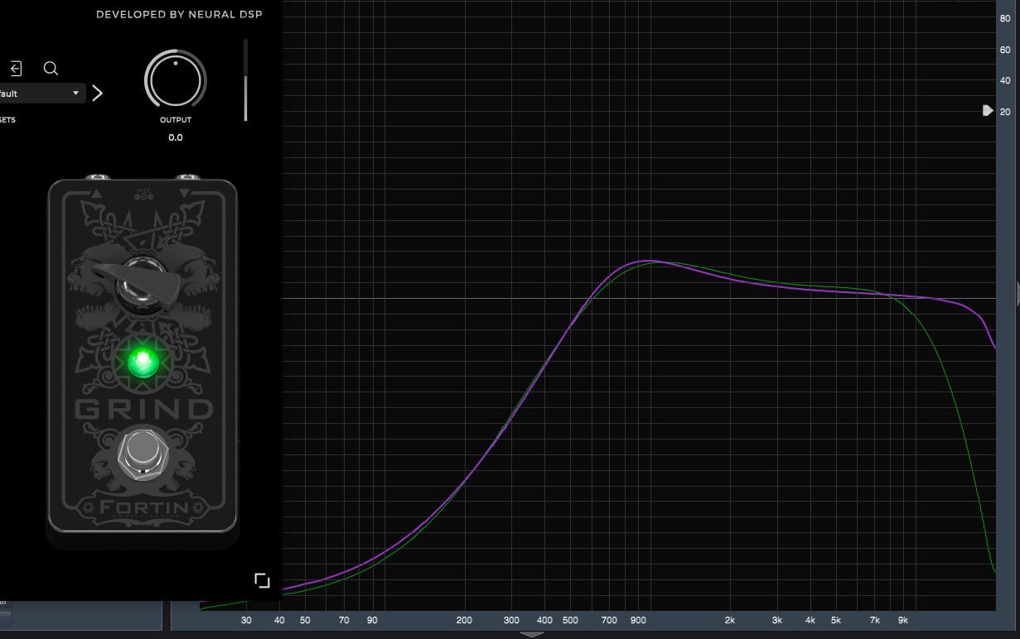
Task: Click the 80 dB scale label
Action: coord(1005,18)
